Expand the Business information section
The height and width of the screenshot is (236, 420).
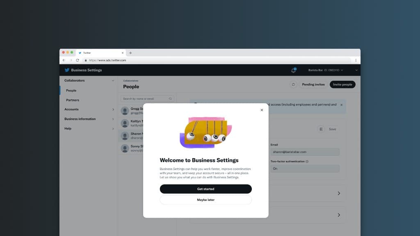tap(113, 119)
